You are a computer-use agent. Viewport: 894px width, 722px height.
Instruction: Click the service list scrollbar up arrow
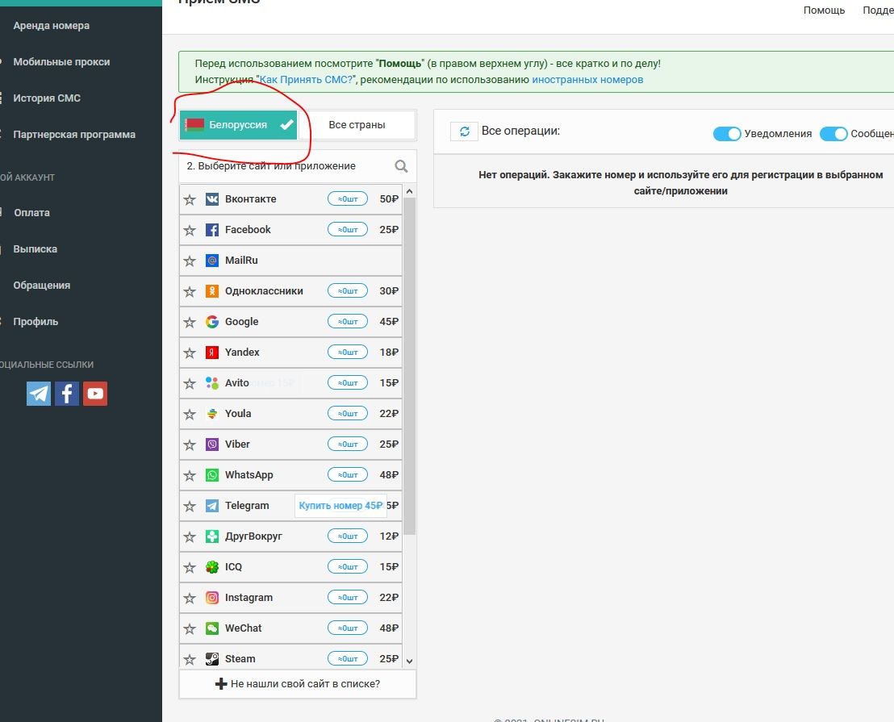pos(409,191)
